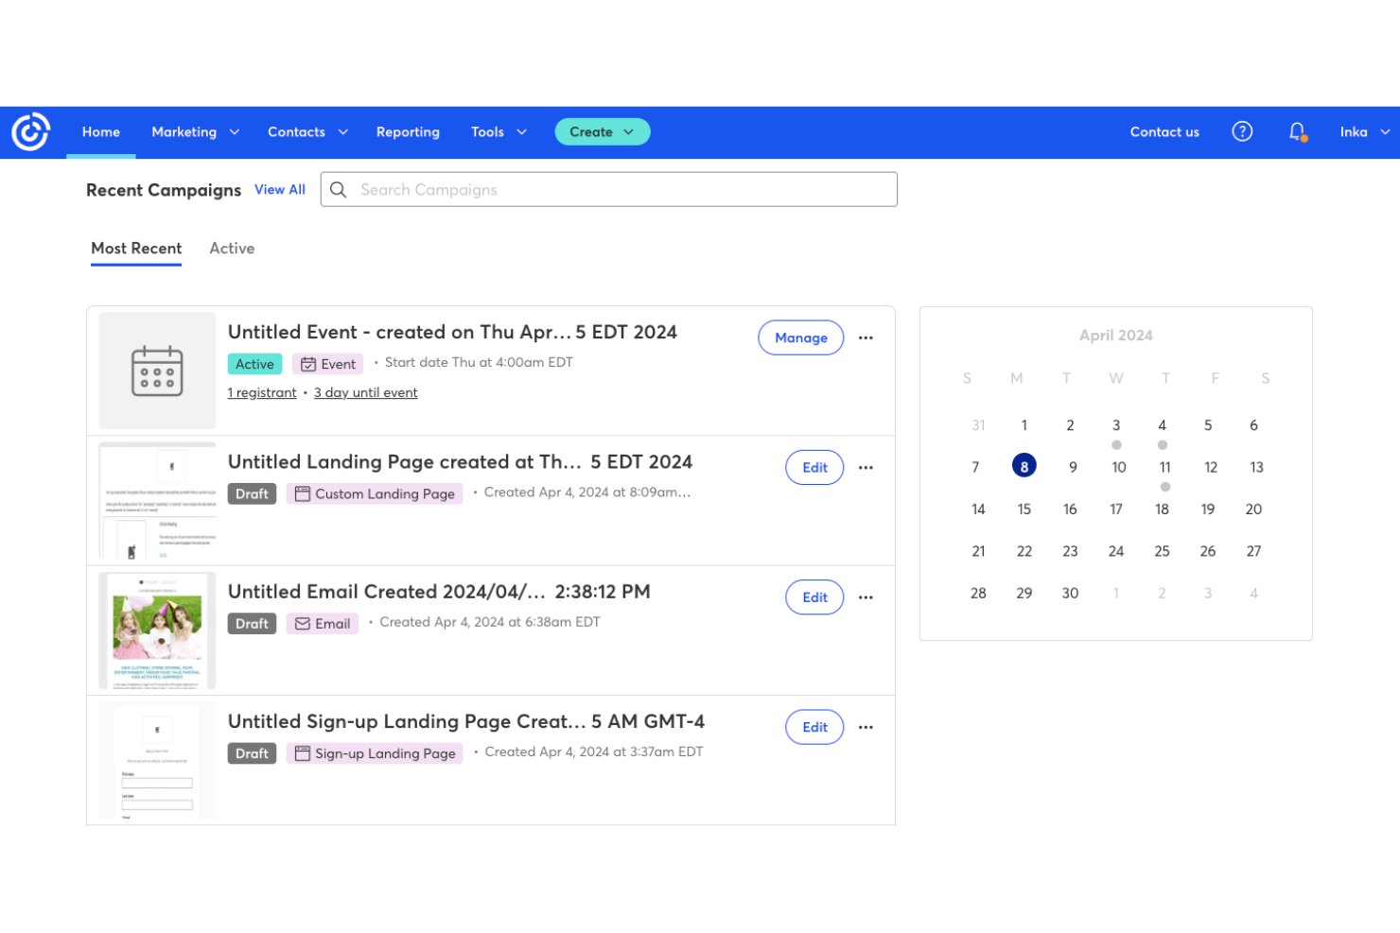
Task: Switch to the Active tab
Action: (232, 248)
